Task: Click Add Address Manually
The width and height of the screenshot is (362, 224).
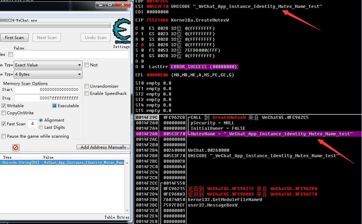Action: coord(103,147)
